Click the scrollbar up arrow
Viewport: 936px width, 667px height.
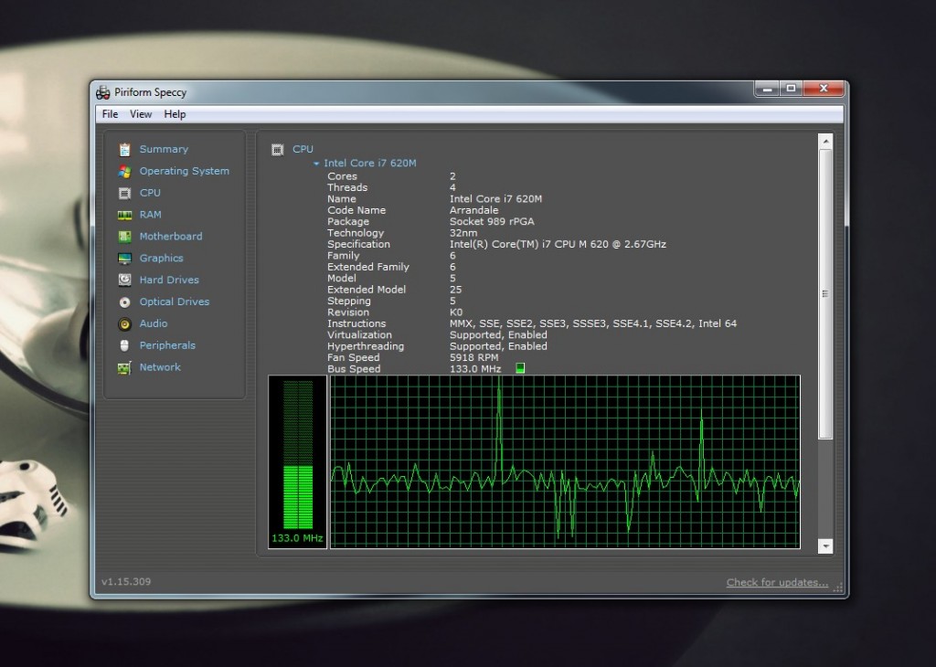tap(825, 142)
